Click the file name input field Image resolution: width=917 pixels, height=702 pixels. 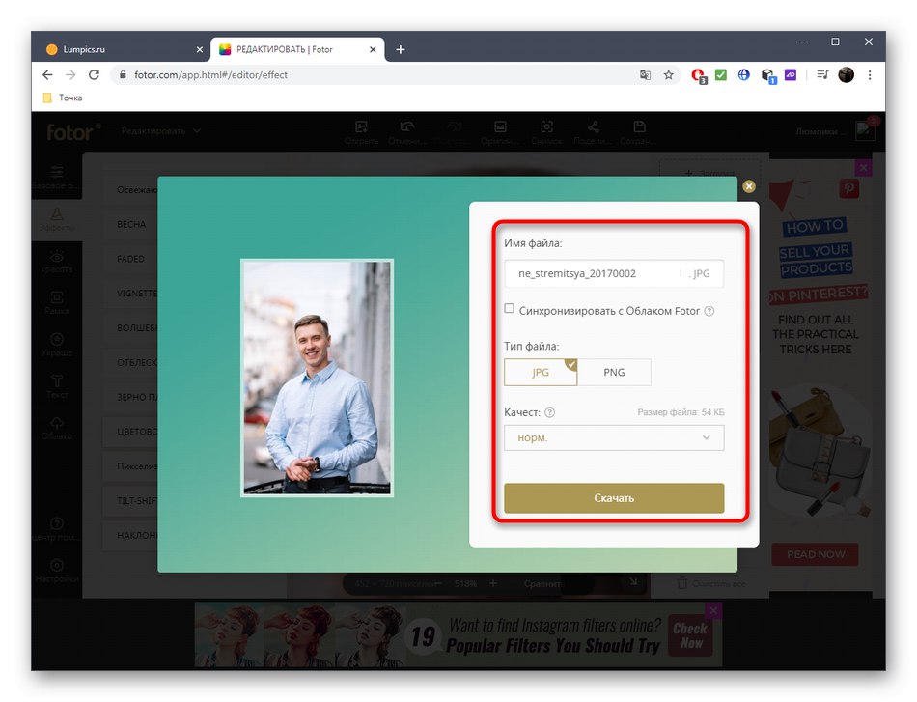point(614,273)
